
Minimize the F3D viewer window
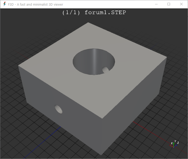(156, 4)
